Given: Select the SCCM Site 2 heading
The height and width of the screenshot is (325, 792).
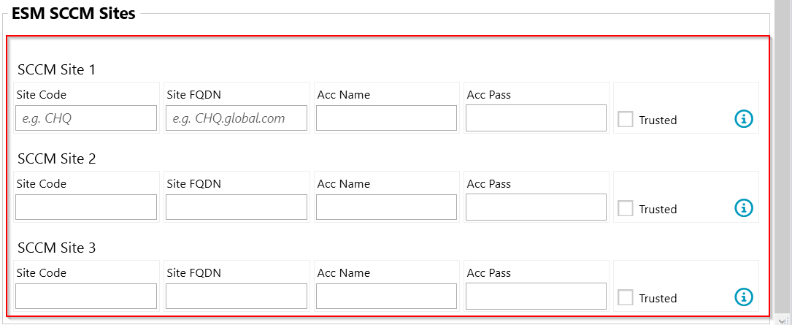Looking at the screenshot, I should click(x=57, y=158).
